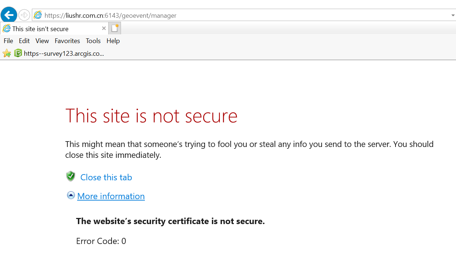Click the green shield icon beside Close this tab
This screenshot has height=265, width=456.
[71, 177]
